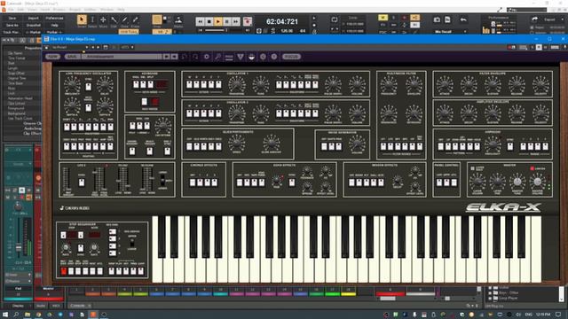
Task: Click the Elka-X redo arrow icon
Action: pos(195,57)
